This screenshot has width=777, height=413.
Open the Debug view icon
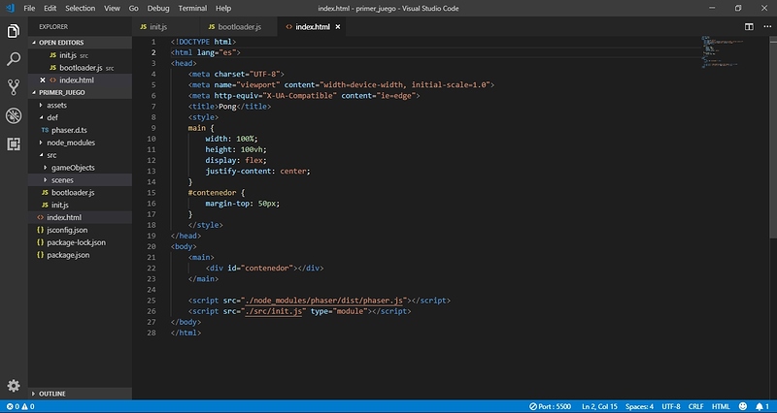[x=15, y=115]
